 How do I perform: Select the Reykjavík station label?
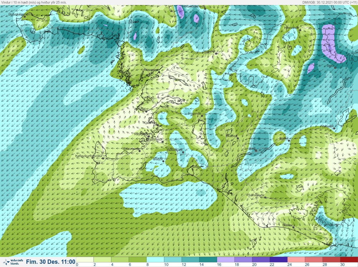[x=141, y=134]
